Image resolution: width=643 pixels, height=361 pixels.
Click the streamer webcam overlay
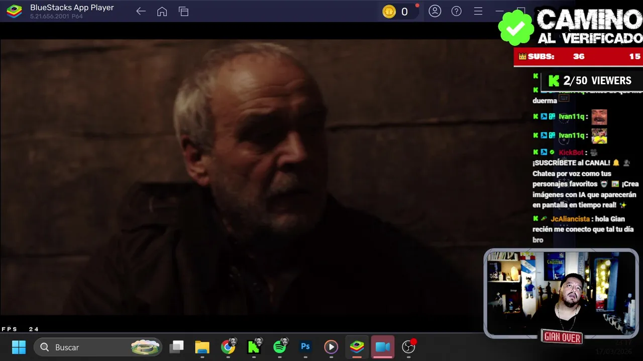pos(561,293)
